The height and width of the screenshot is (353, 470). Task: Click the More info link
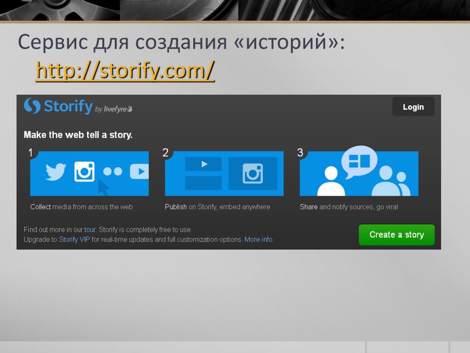pyautogui.click(x=258, y=239)
